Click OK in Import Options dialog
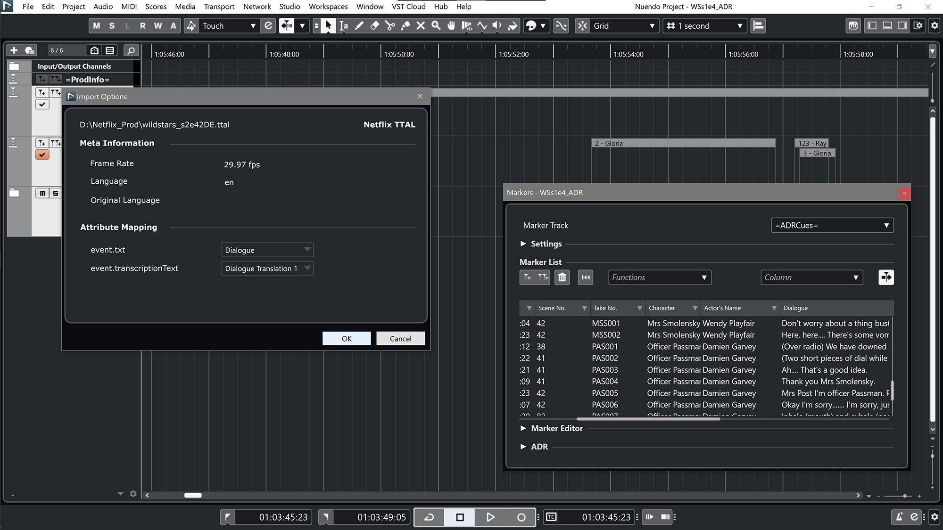The width and height of the screenshot is (943, 530). [x=346, y=339]
